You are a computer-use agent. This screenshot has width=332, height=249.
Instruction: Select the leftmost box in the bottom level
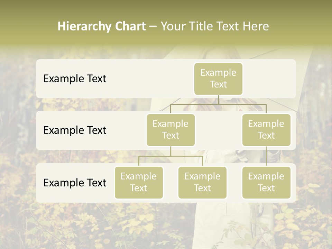(139, 182)
